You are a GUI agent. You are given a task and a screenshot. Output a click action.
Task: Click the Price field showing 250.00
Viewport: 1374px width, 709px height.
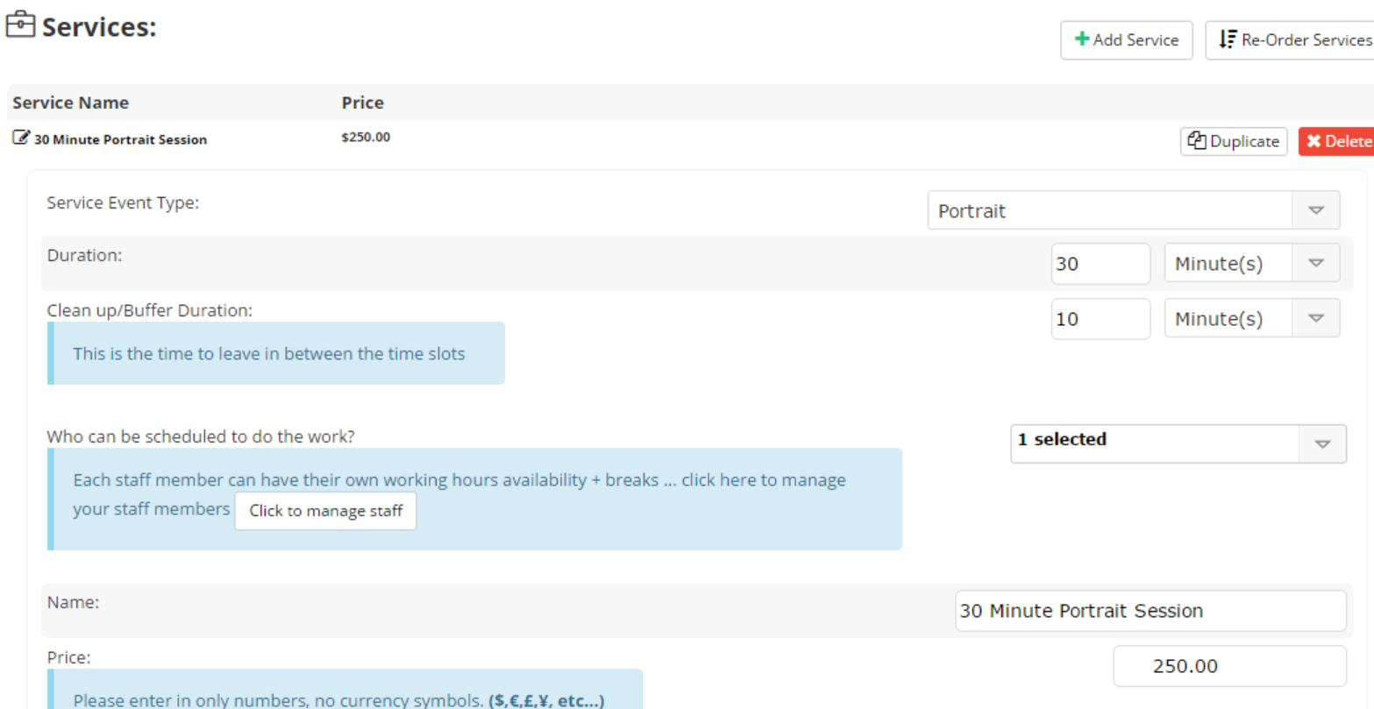(1229, 666)
